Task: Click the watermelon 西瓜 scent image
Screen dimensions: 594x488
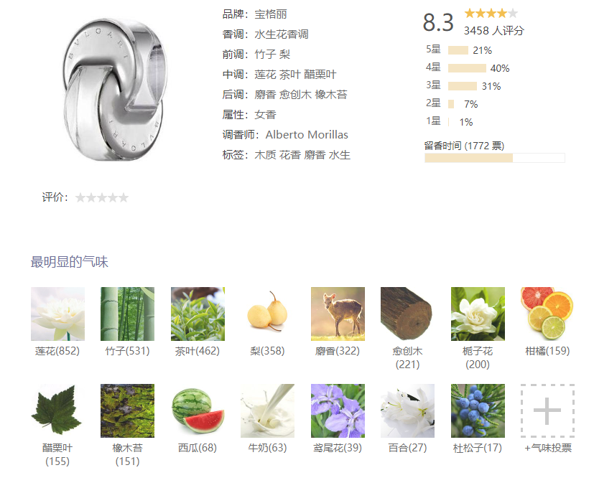Action: coord(198,410)
